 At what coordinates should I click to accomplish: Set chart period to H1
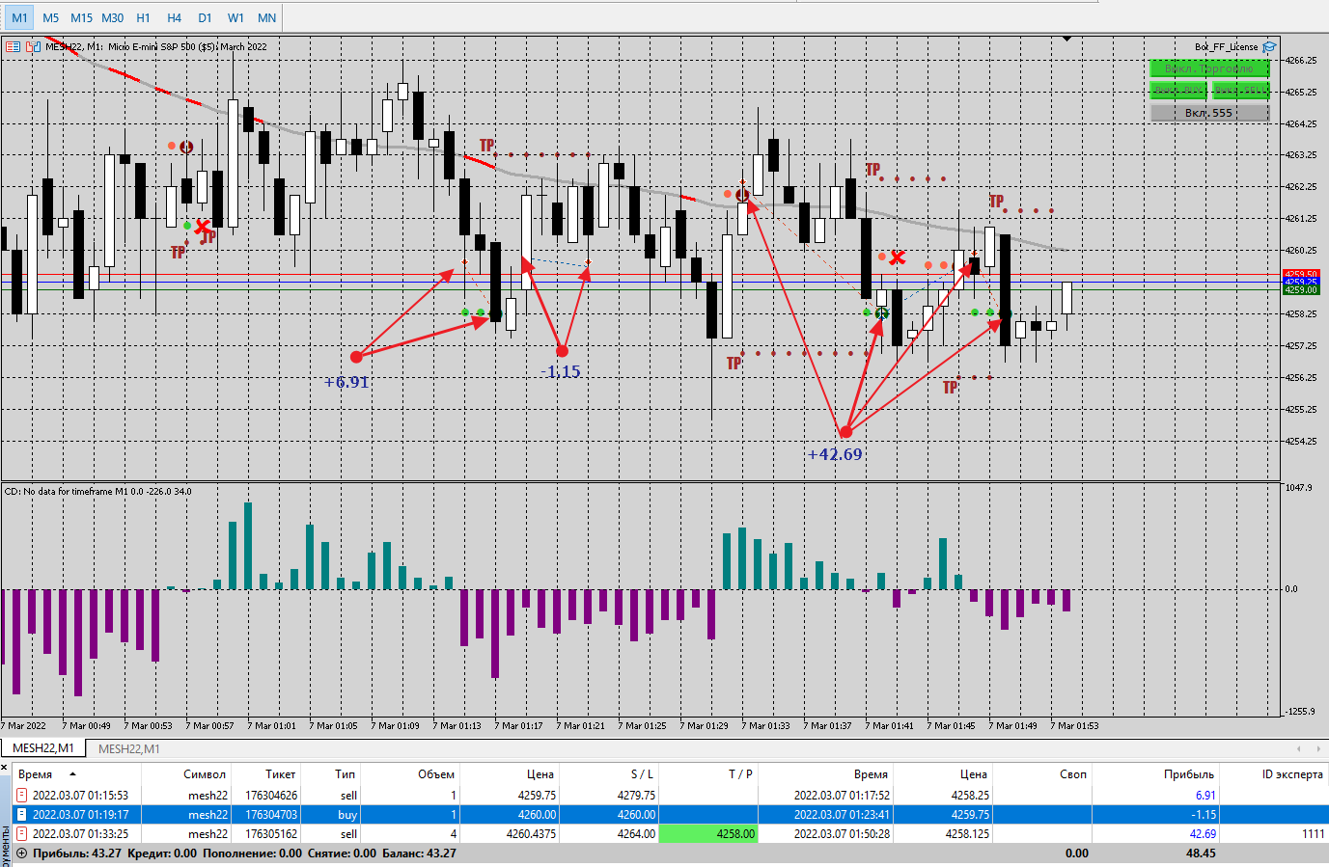coord(144,17)
